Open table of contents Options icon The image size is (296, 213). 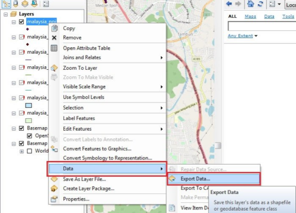pos(46,4)
